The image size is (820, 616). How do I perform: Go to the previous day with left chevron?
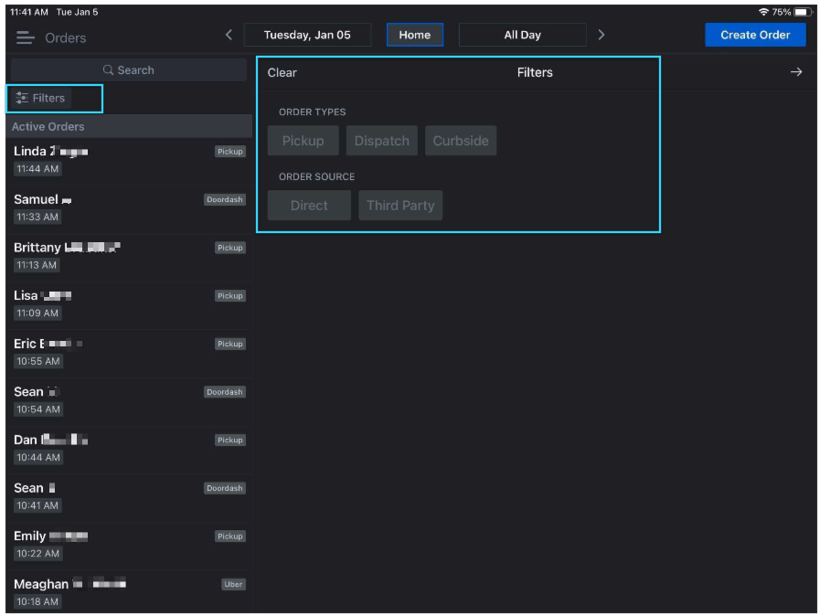click(229, 35)
